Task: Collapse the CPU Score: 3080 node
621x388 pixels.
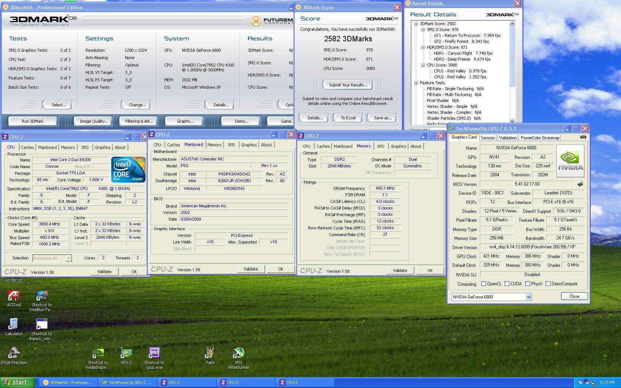Action: [x=423, y=65]
